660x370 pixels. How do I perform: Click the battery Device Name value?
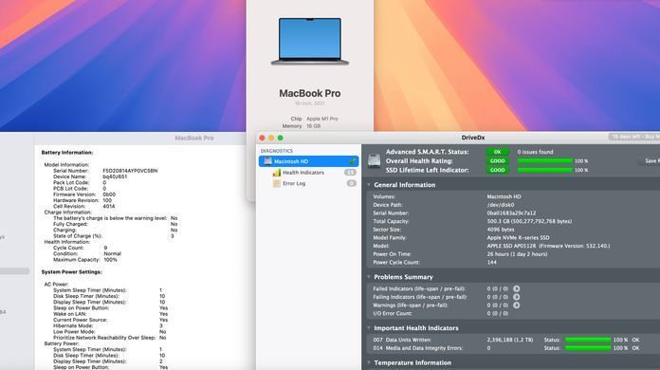[x=115, y=176]
